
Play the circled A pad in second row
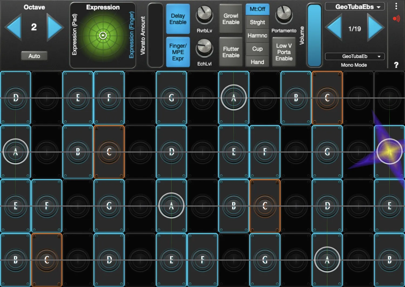pos(15,152)
